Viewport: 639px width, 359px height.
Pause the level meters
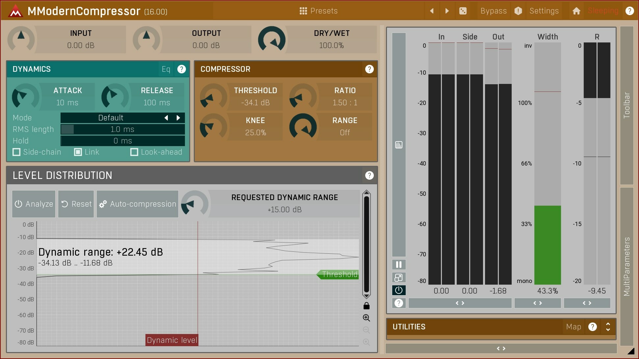pos(398,264)
